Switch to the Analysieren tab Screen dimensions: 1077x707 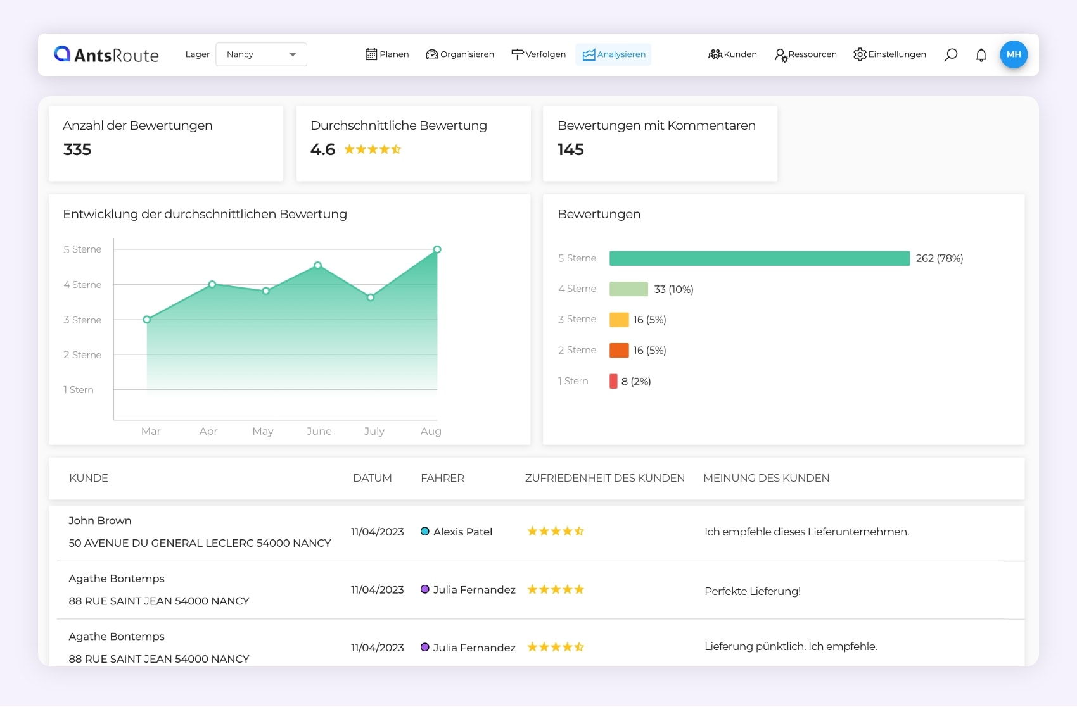pos(613,54)
